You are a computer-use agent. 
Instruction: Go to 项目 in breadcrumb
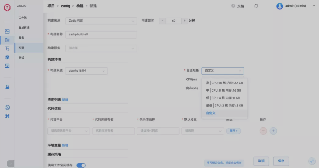coord(51,6)
